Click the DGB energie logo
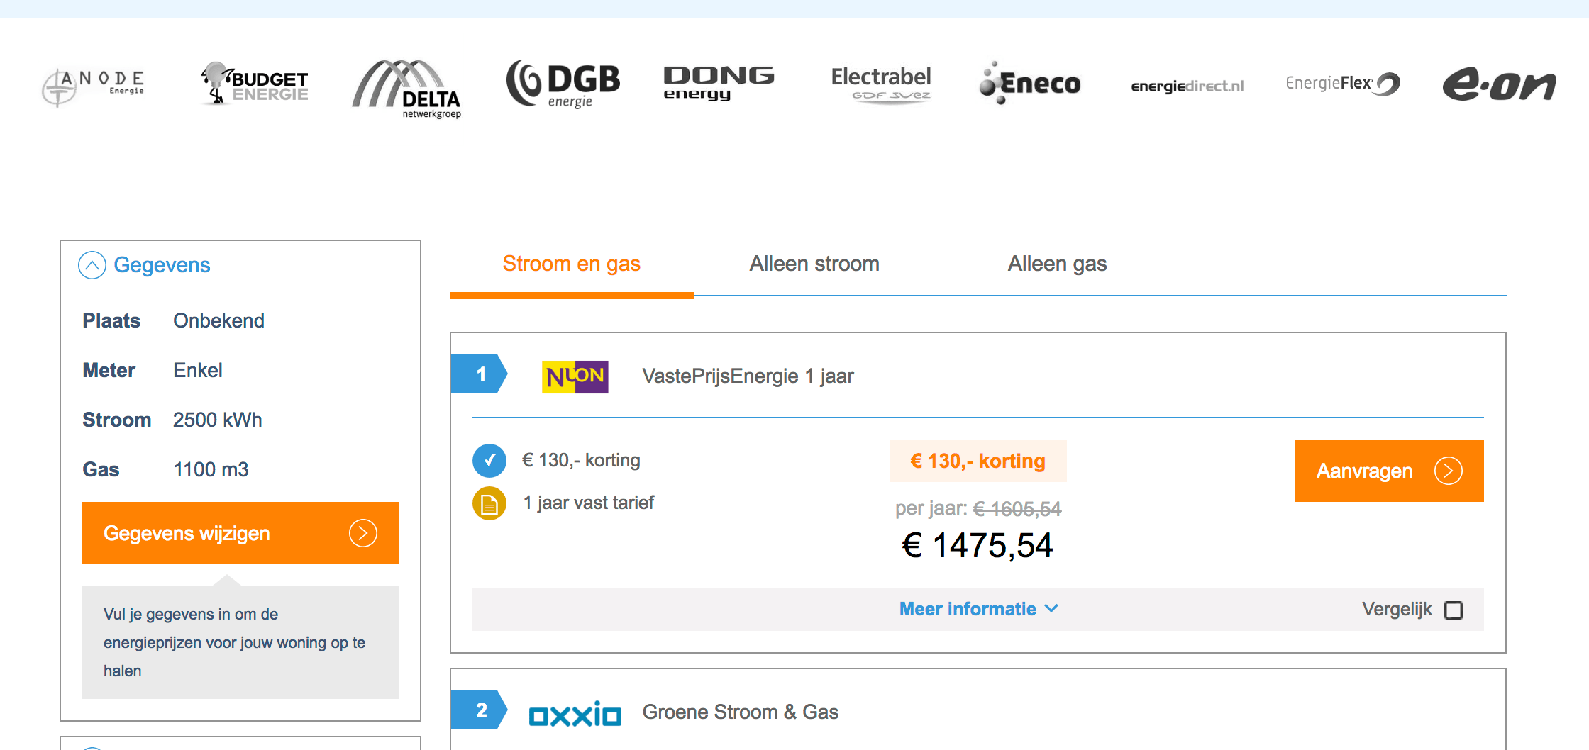The image size is (1589, 750). point(563,84)
